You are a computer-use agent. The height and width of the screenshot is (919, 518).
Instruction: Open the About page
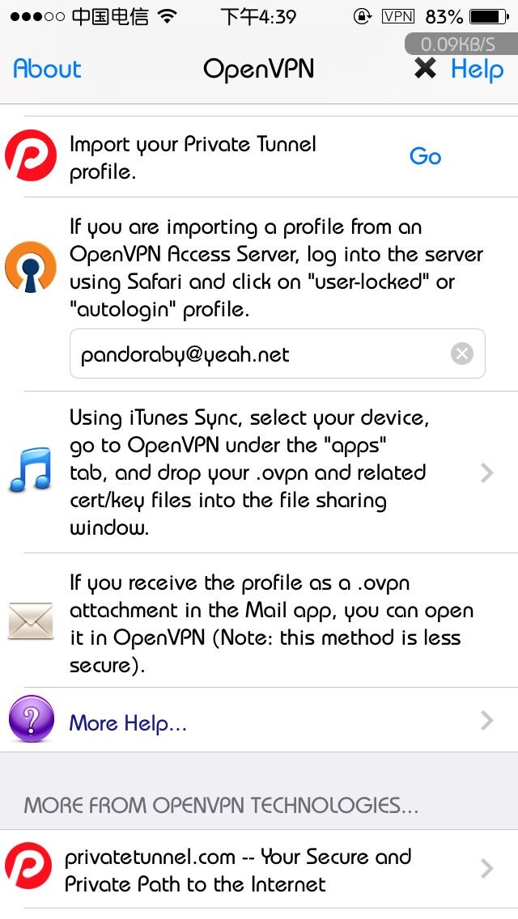click(47, 69)
